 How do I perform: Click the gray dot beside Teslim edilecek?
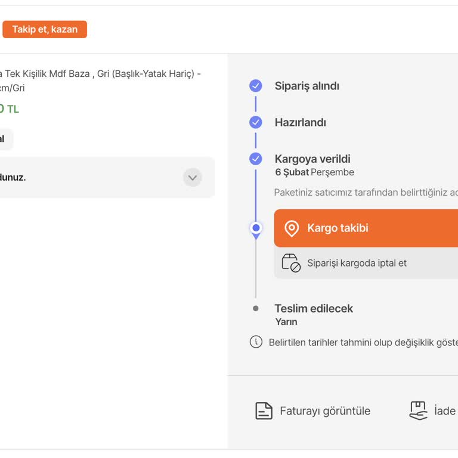click(x=256, y=308)
